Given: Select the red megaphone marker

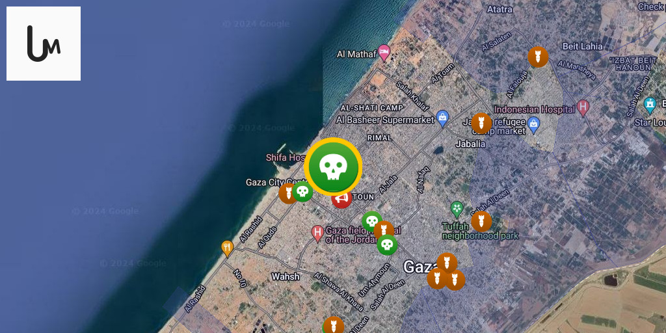Looking at the screenshot, I should [341, 198].
